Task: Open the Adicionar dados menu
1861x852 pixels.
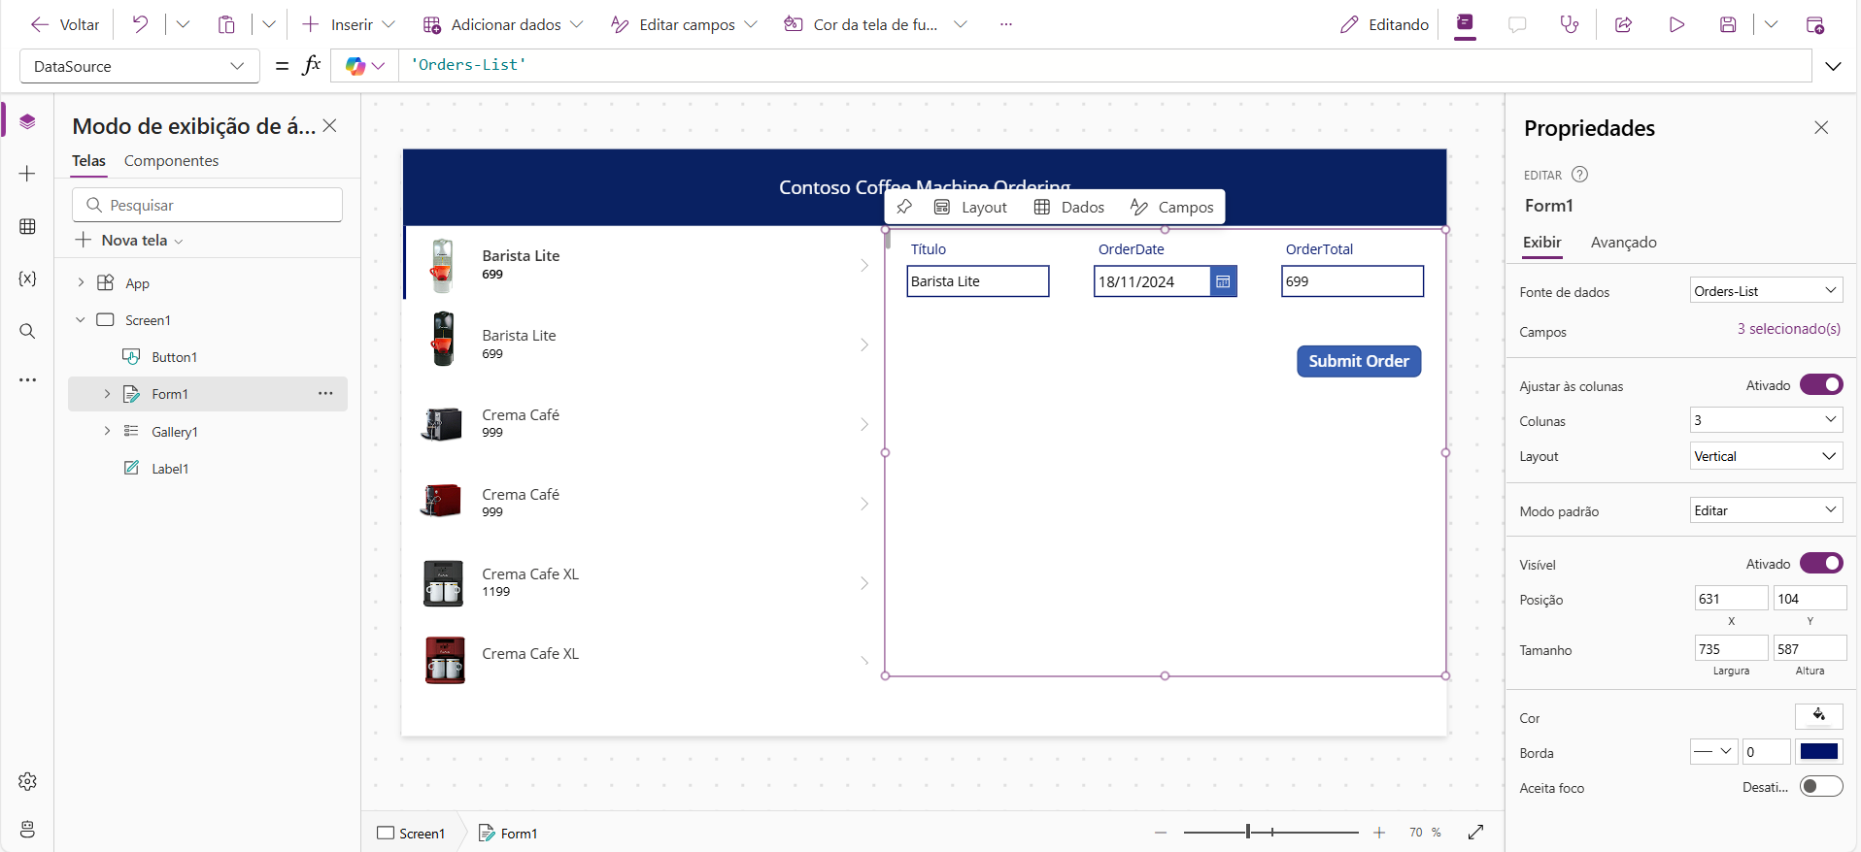Action: [x=503, y=24]
